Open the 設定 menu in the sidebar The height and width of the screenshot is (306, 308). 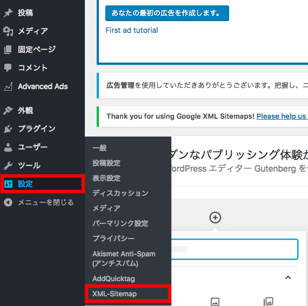tap(43, 184)
